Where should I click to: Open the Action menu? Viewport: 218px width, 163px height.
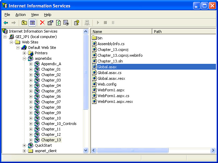[20, 15]
